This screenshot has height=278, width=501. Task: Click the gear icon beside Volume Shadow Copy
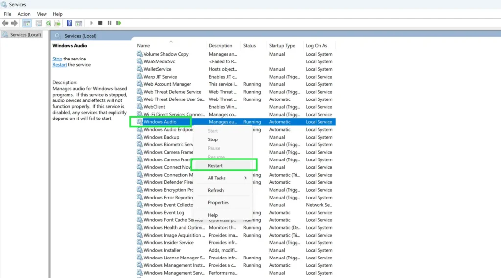point(139,54)
